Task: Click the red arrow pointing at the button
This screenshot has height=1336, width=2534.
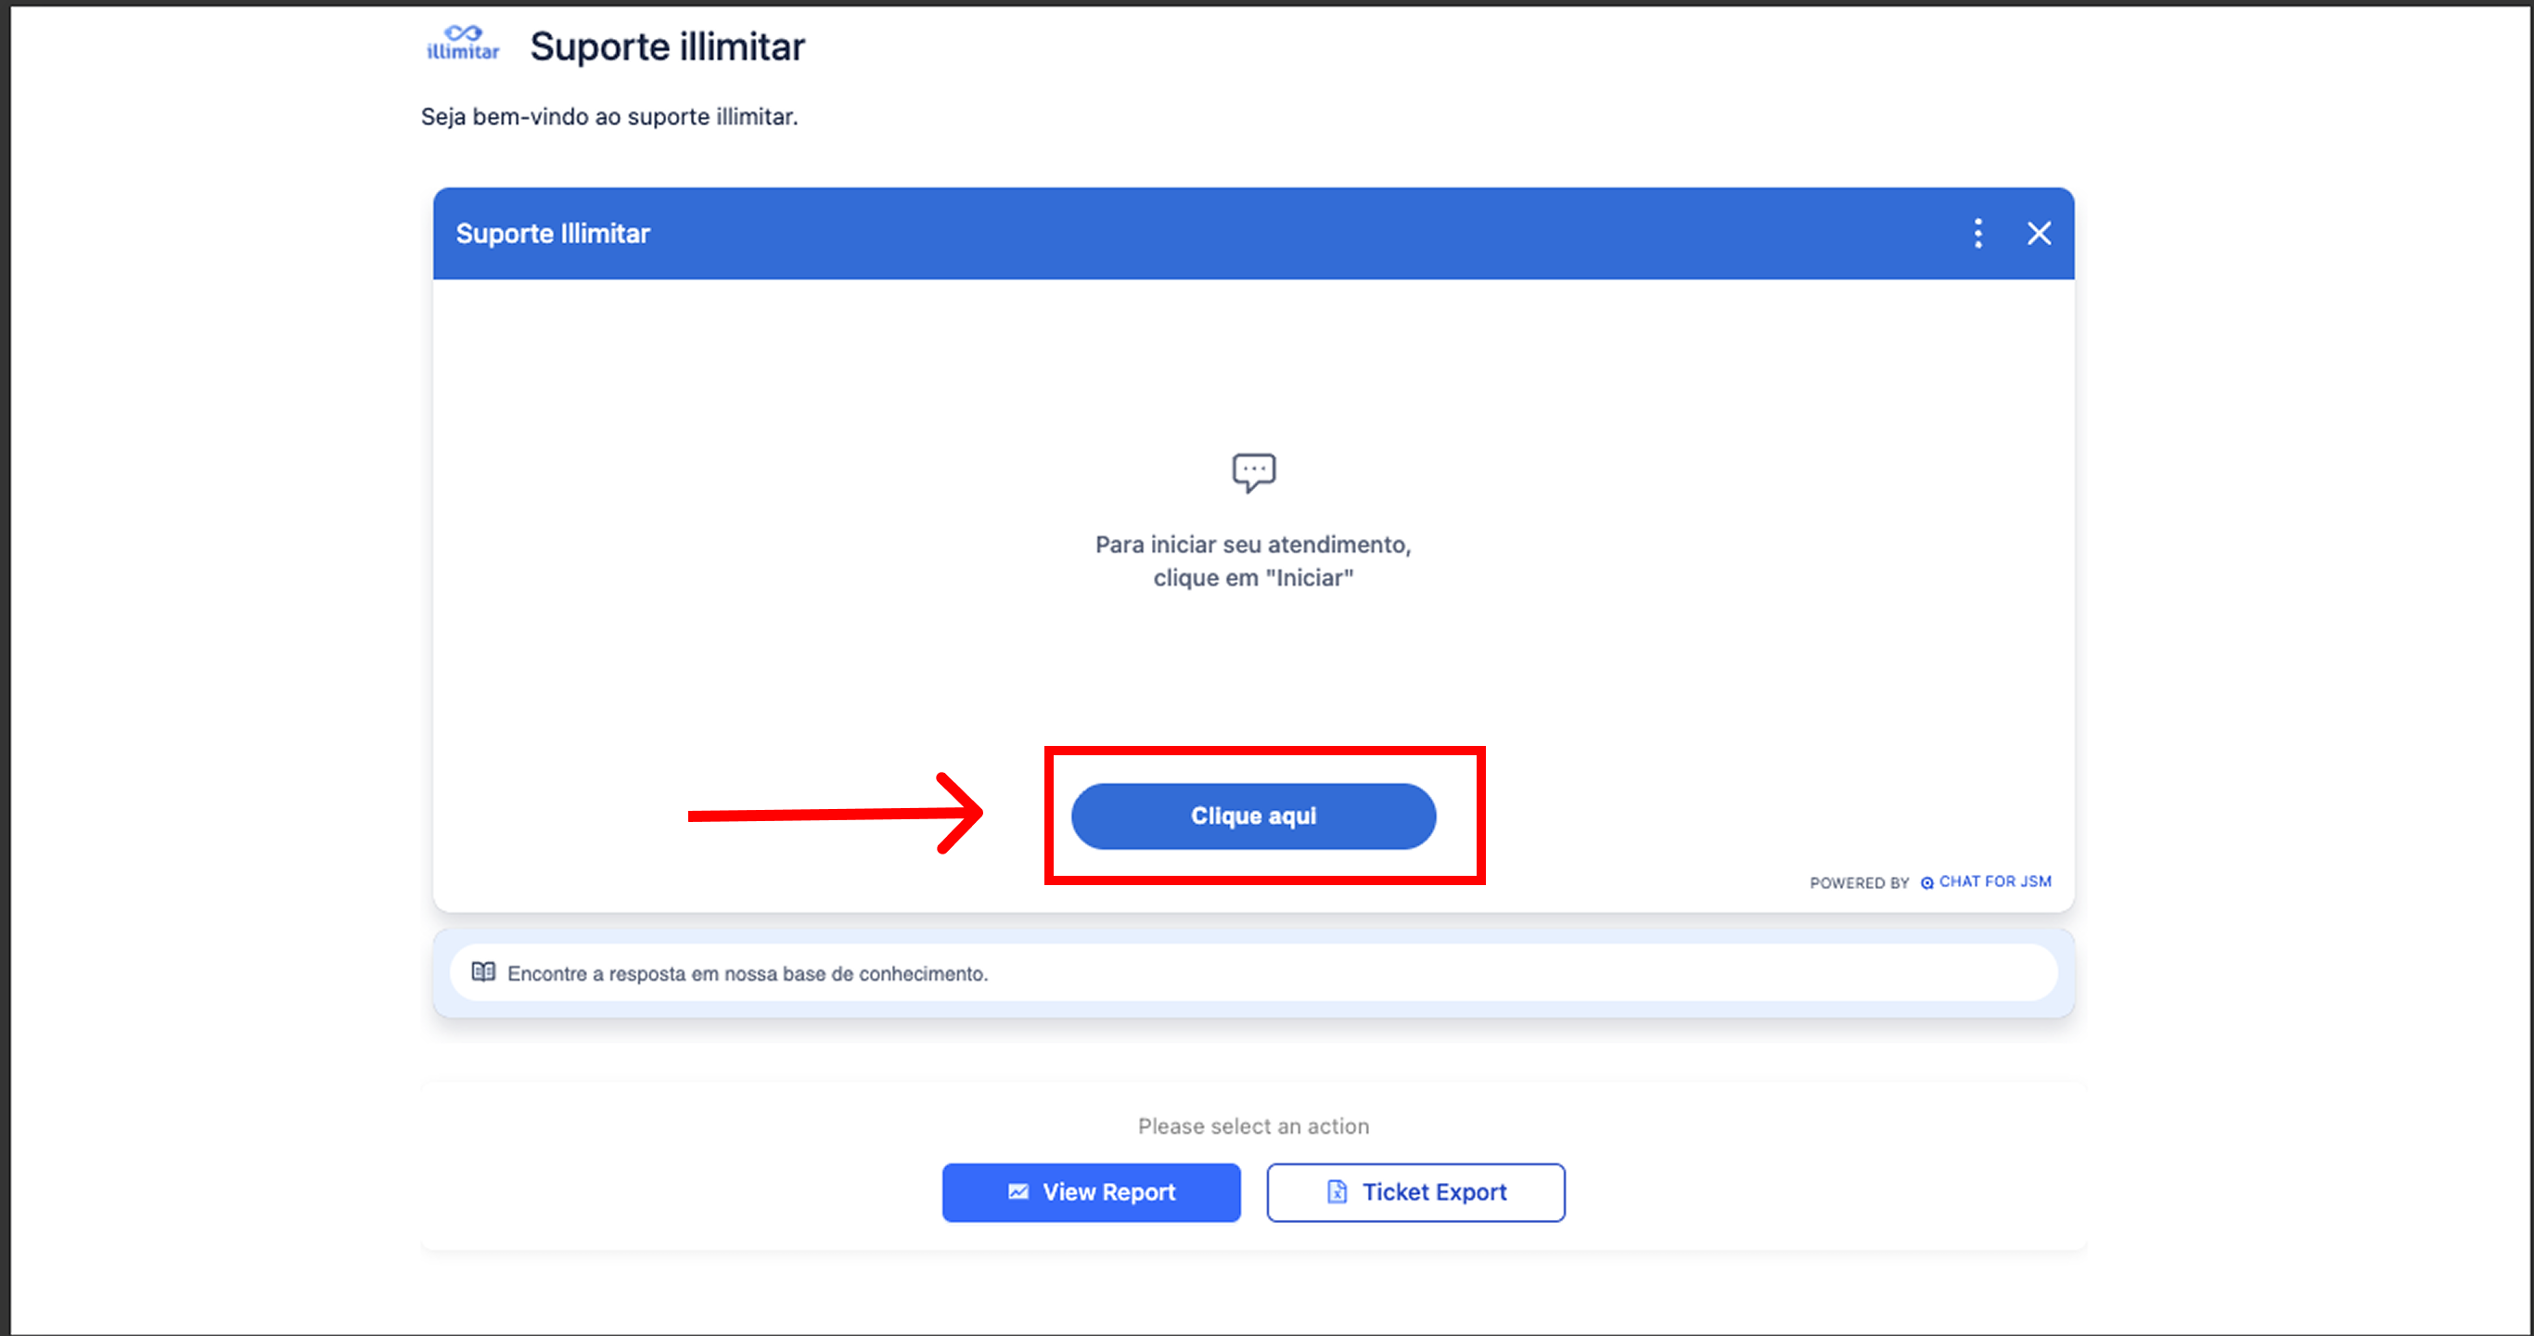Action: [x=834, y=814]
